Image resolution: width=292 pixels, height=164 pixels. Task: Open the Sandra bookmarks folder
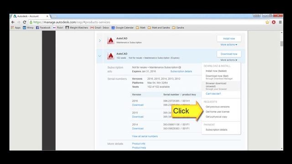178,27
